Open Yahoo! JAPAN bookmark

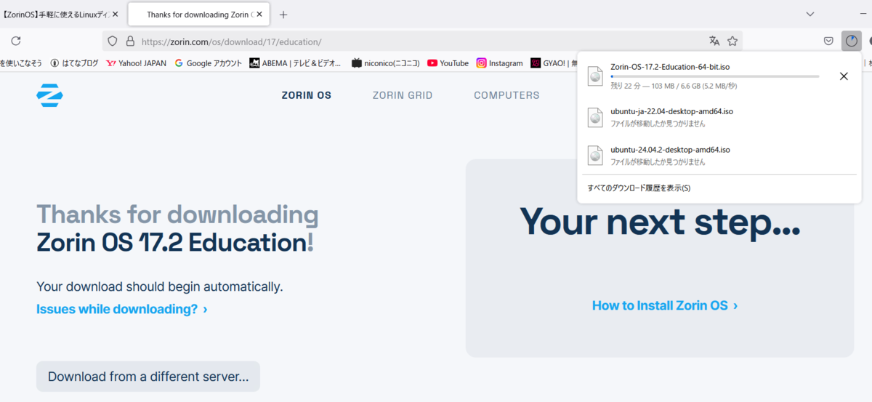pyautogui.click(x=137, y=63)
